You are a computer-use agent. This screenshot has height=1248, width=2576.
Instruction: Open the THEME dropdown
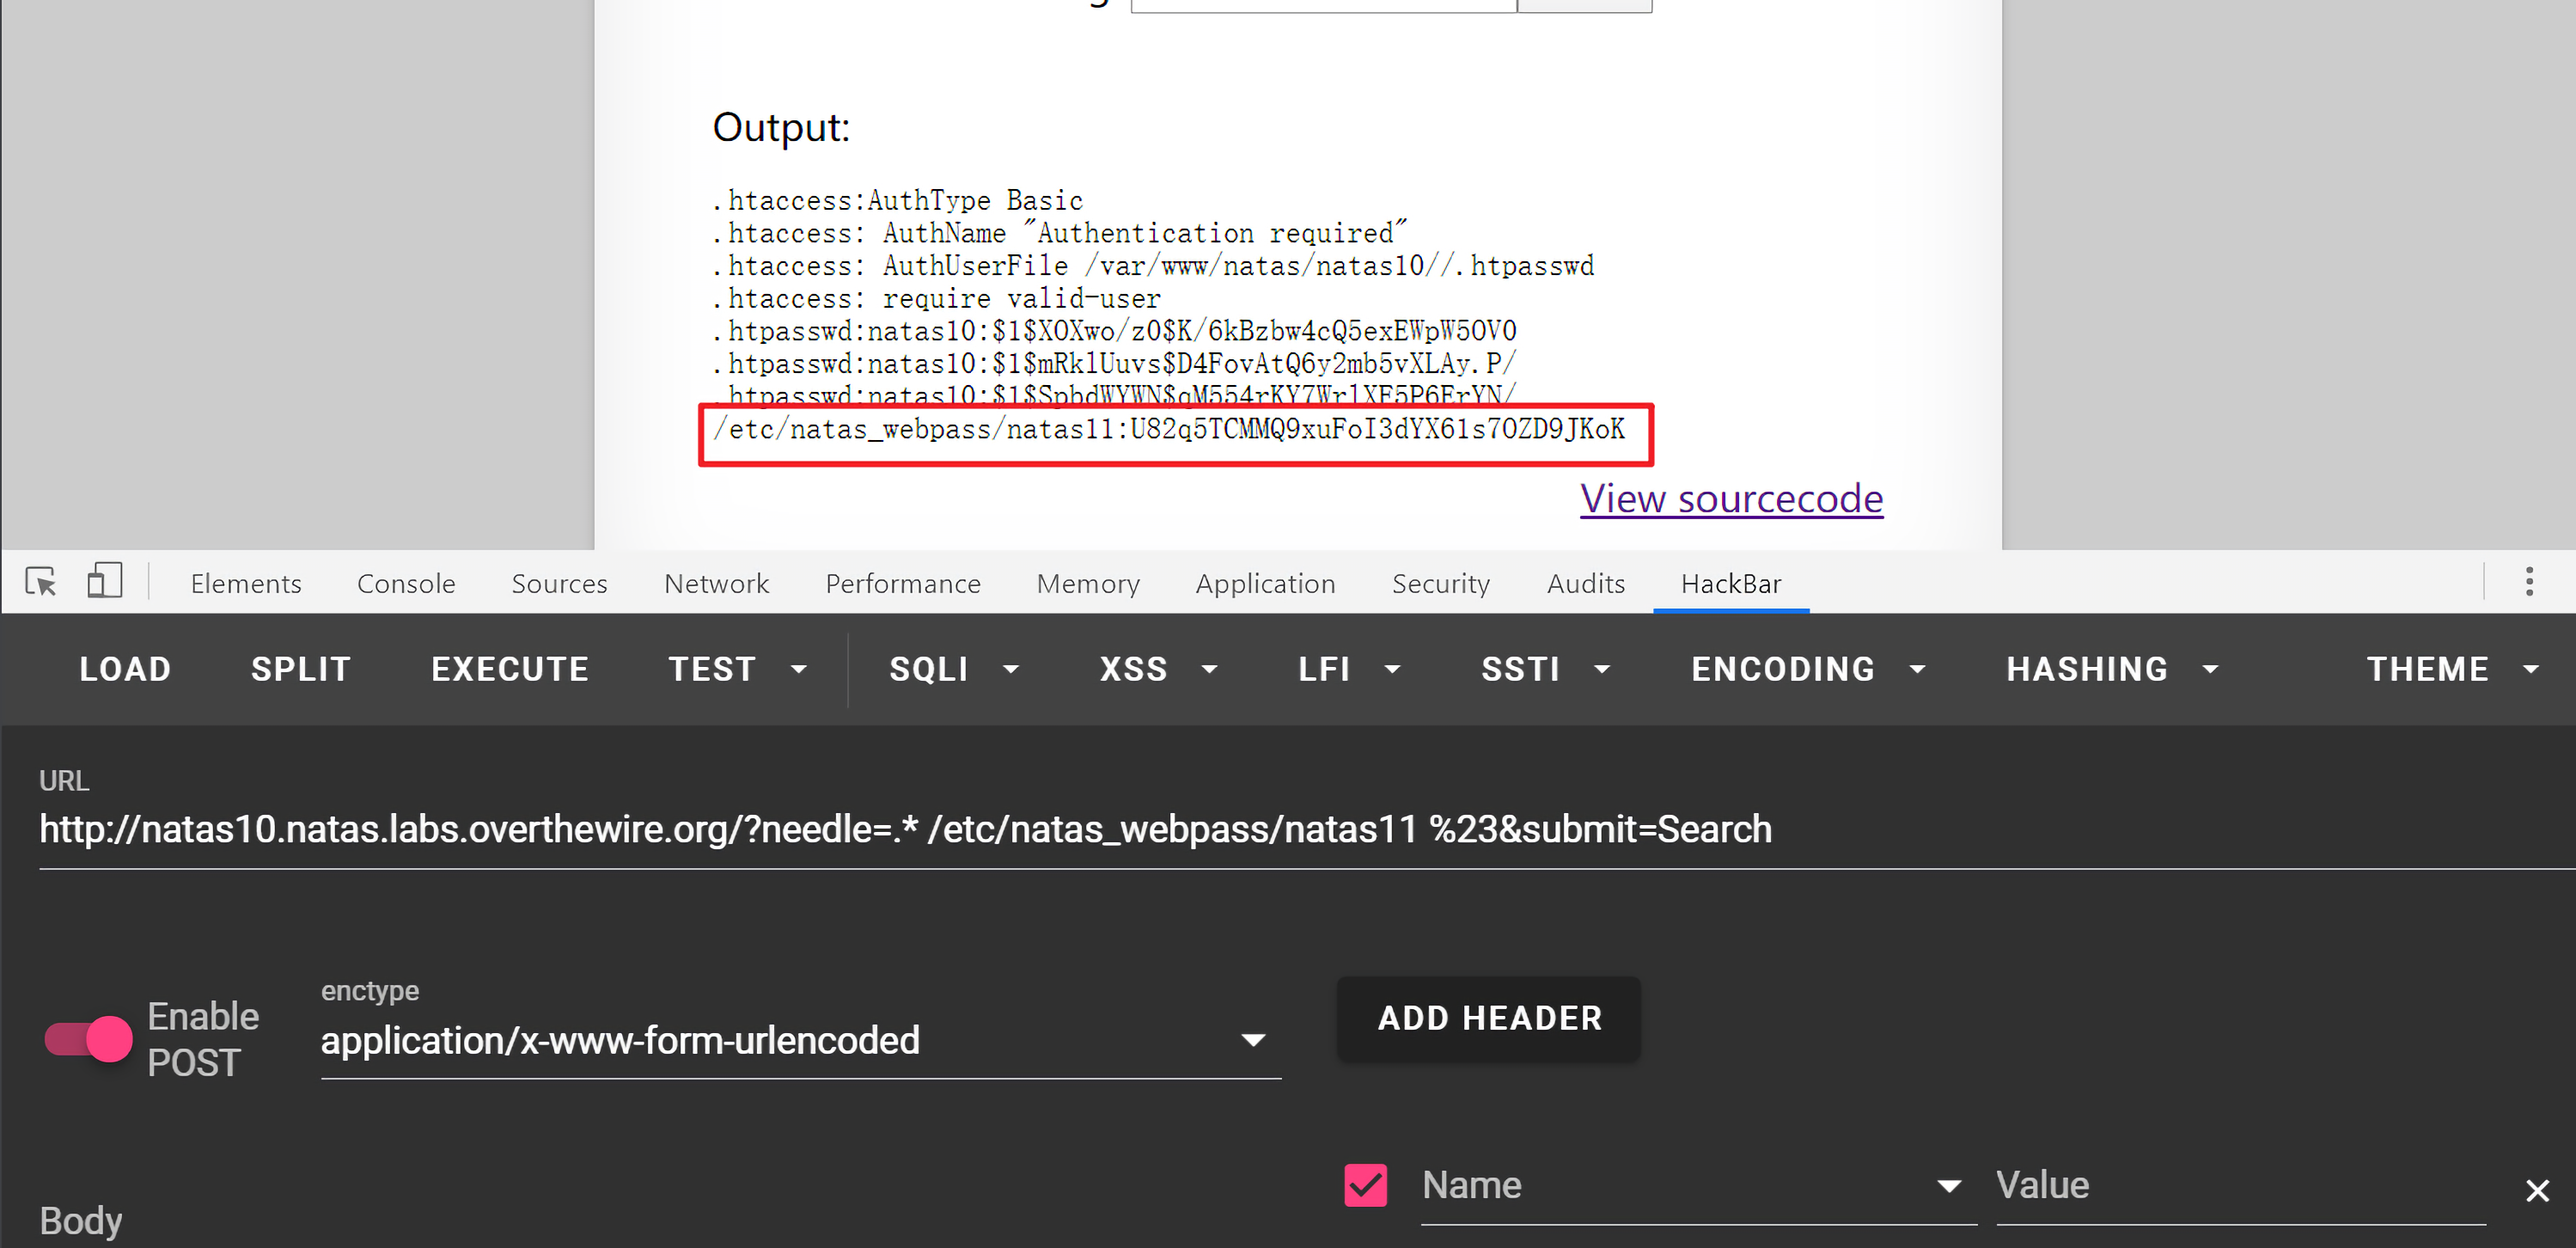click(x=2453, y=669)
